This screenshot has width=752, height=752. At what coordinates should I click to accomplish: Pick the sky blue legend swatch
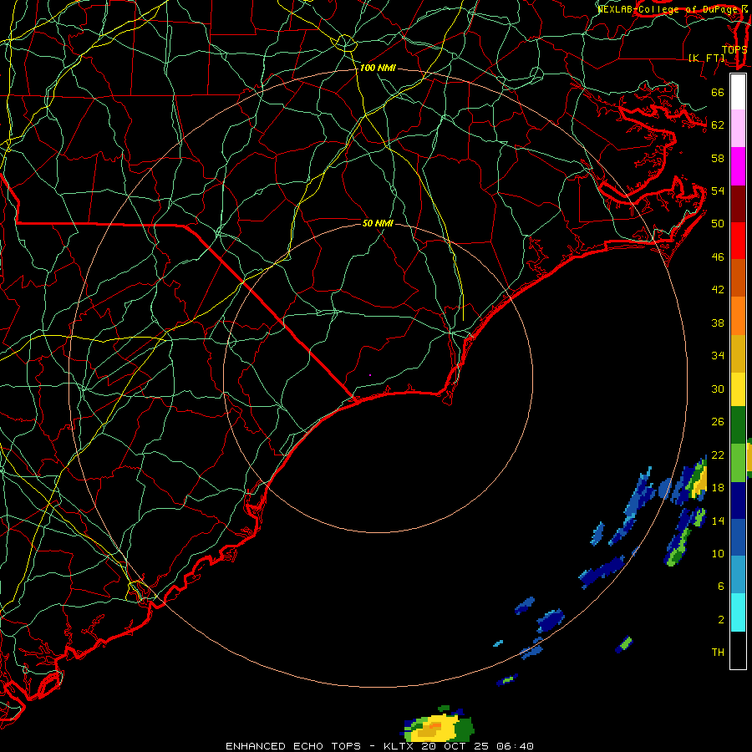[738, 575]
